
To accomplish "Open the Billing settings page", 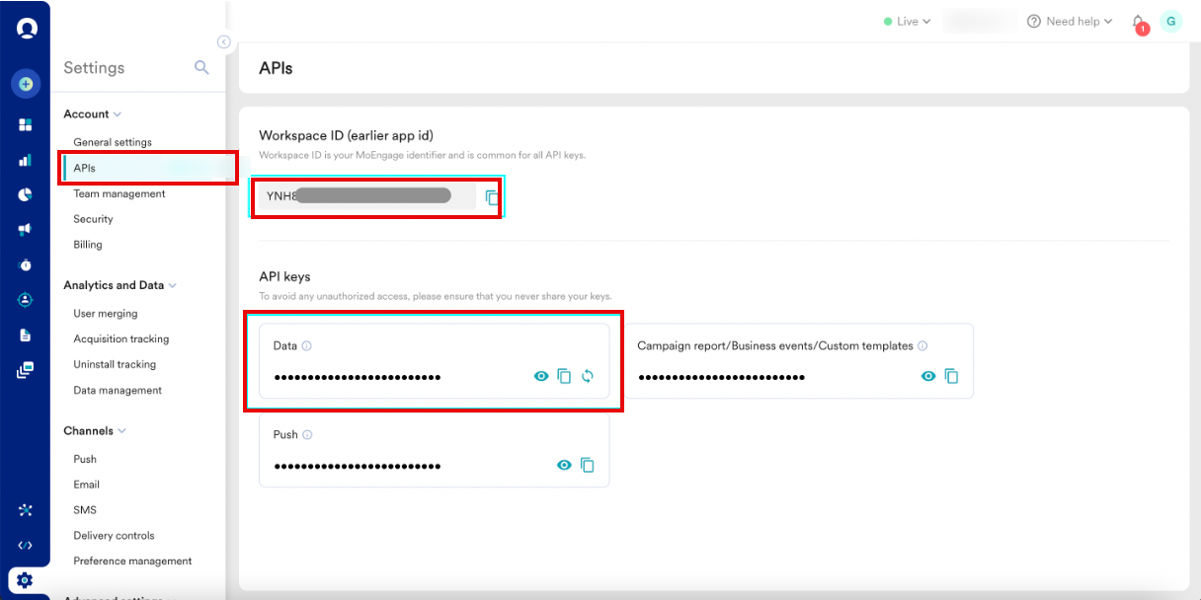I will click(86, 244).
